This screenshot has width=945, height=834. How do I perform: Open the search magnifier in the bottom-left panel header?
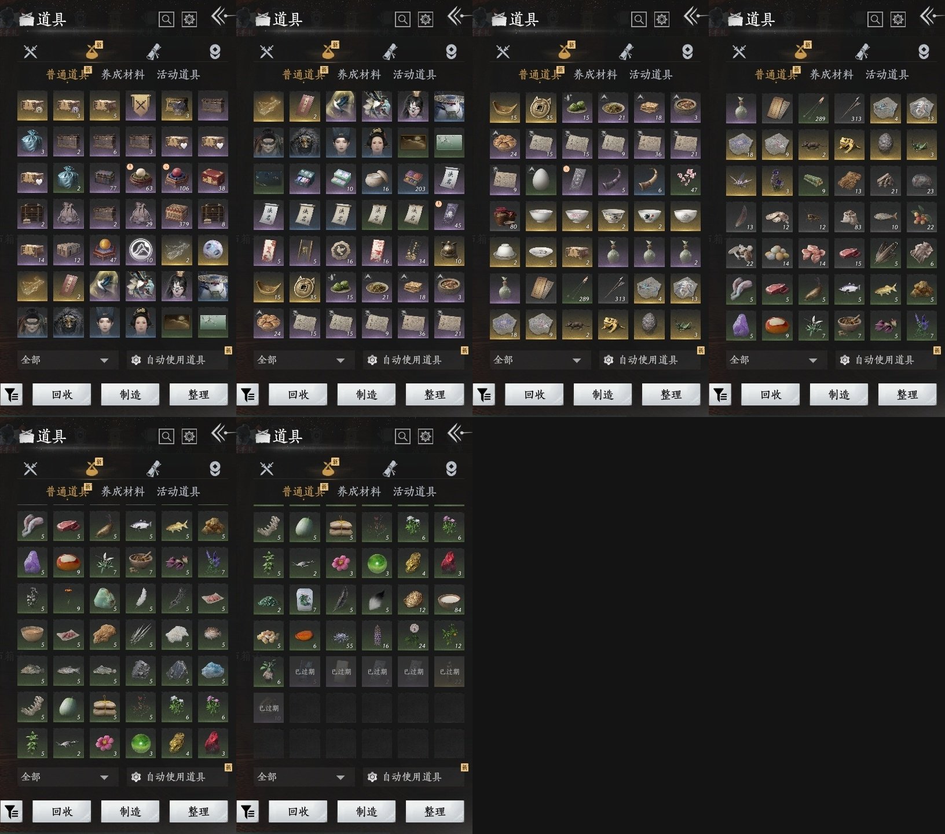tap(166, 436)
